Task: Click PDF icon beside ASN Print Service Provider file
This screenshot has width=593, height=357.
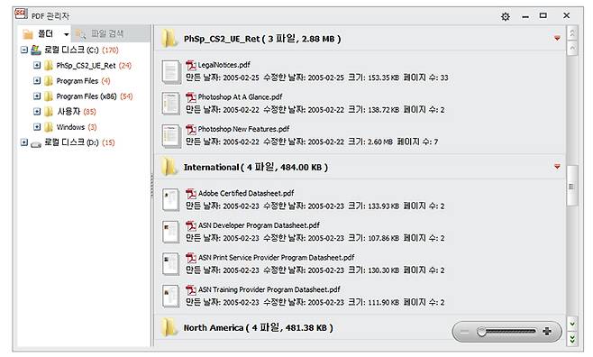Action: [191, 258]
